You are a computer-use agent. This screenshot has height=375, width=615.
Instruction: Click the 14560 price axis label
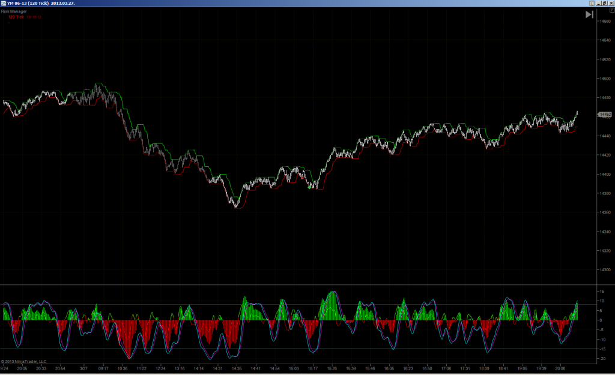click(605, 21)
